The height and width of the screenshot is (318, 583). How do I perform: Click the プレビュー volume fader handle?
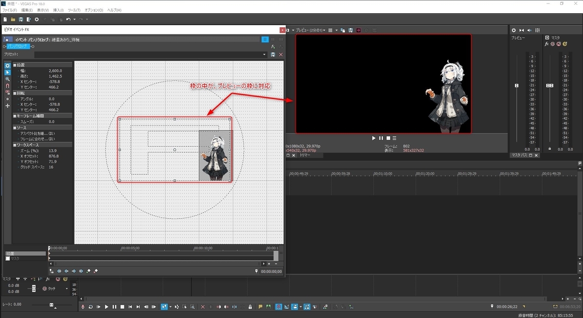pyautogui.click(x=516, y=86)
